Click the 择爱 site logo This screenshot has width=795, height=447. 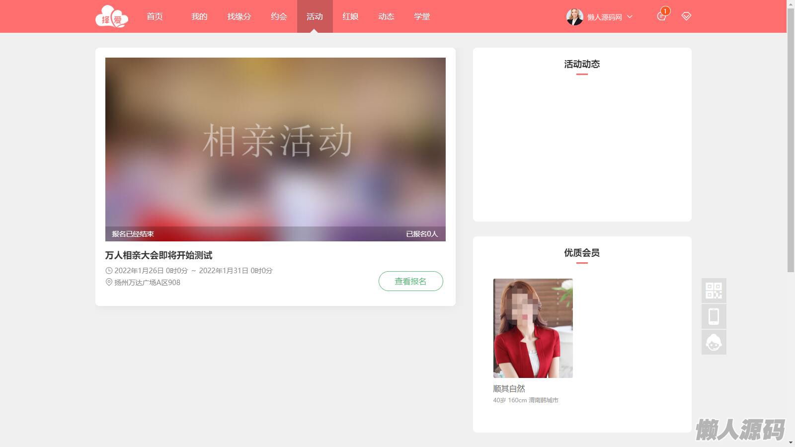click(x=112, y=16)
